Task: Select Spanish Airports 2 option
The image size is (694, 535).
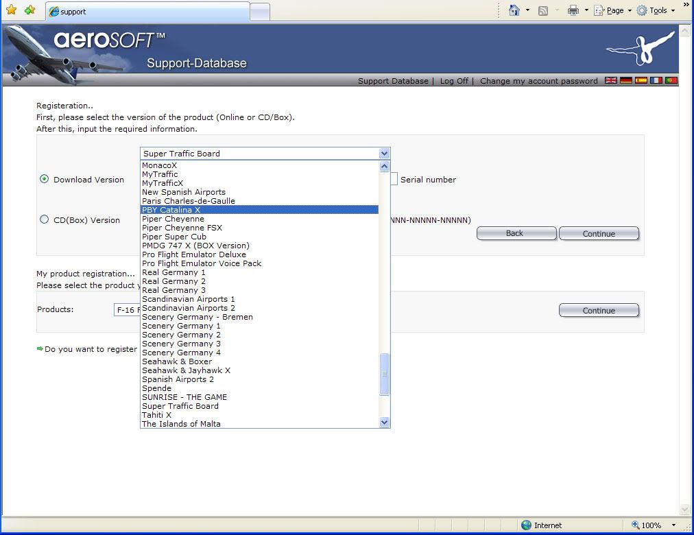Action: point(259,379)
